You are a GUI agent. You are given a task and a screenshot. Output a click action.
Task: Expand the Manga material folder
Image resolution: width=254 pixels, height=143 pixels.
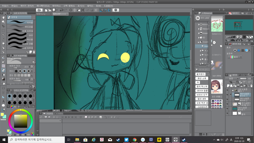click(199, 29)
